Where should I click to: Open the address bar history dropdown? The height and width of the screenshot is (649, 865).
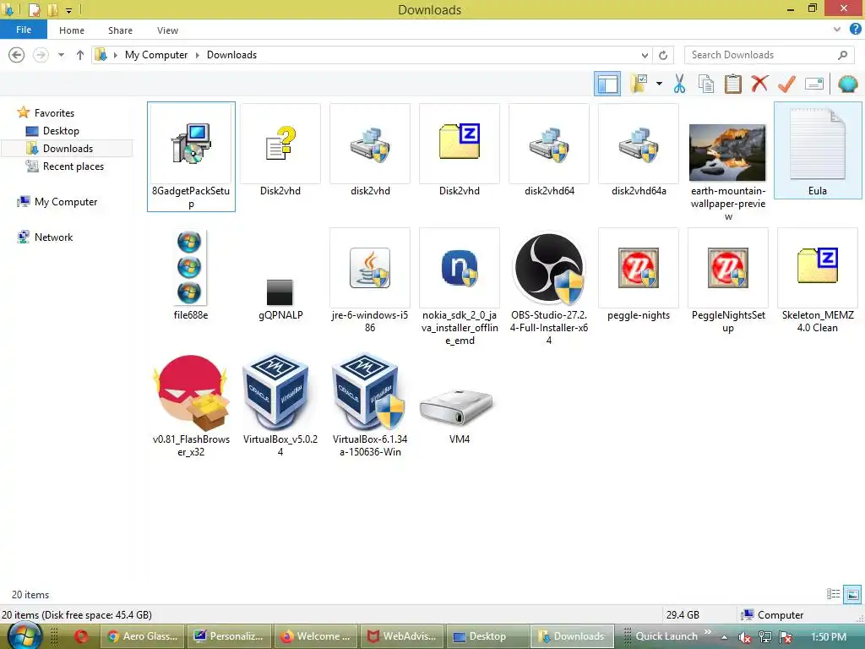645,55
